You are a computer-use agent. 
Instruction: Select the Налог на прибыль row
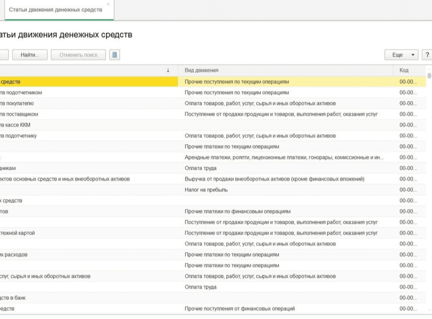point(206,190)
